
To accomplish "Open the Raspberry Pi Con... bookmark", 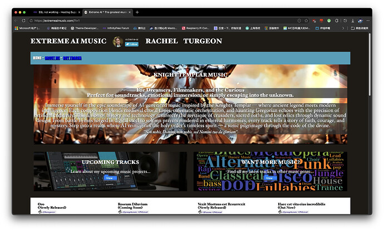I will pyautogui.click(x=195, y=28).
